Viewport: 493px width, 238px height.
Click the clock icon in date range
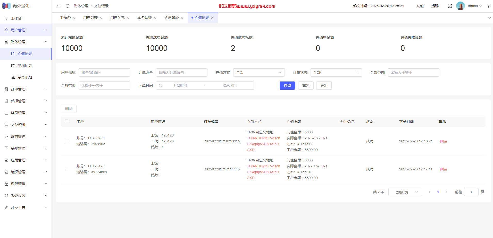coord(160,86)
